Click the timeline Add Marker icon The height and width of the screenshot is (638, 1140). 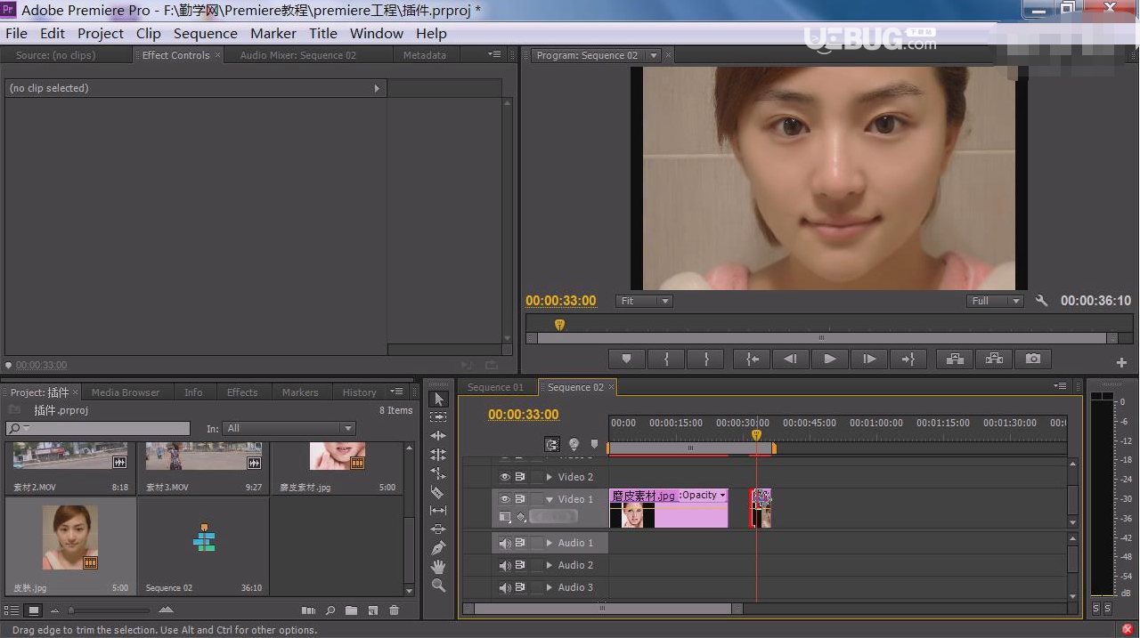pos(594,444)
